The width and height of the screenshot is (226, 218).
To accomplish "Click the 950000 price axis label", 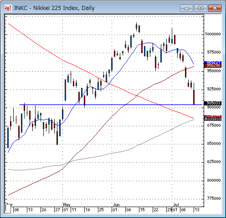I will [214, 71].
